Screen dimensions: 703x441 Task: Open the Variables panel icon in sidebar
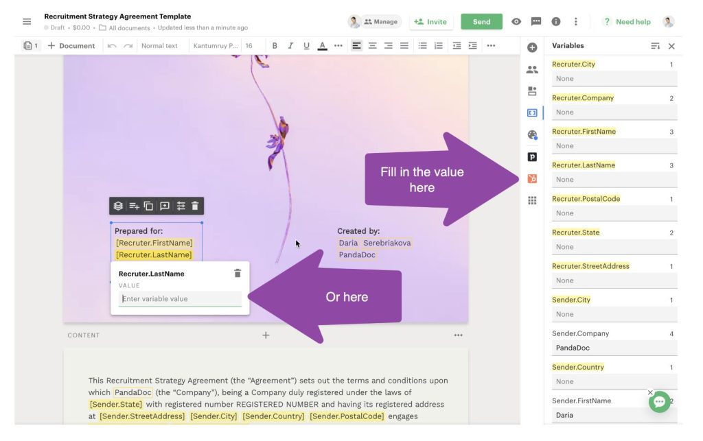pyautogui.click(x=532, y=113)
